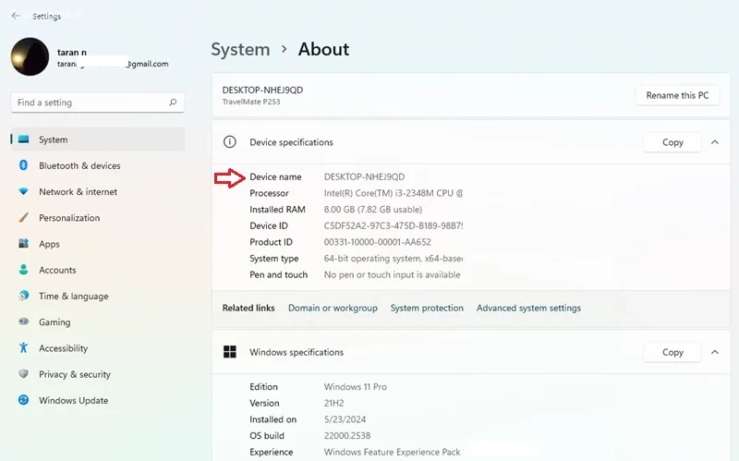
Task: Collapse the Device specifications section
Action: tap(715, 142)
